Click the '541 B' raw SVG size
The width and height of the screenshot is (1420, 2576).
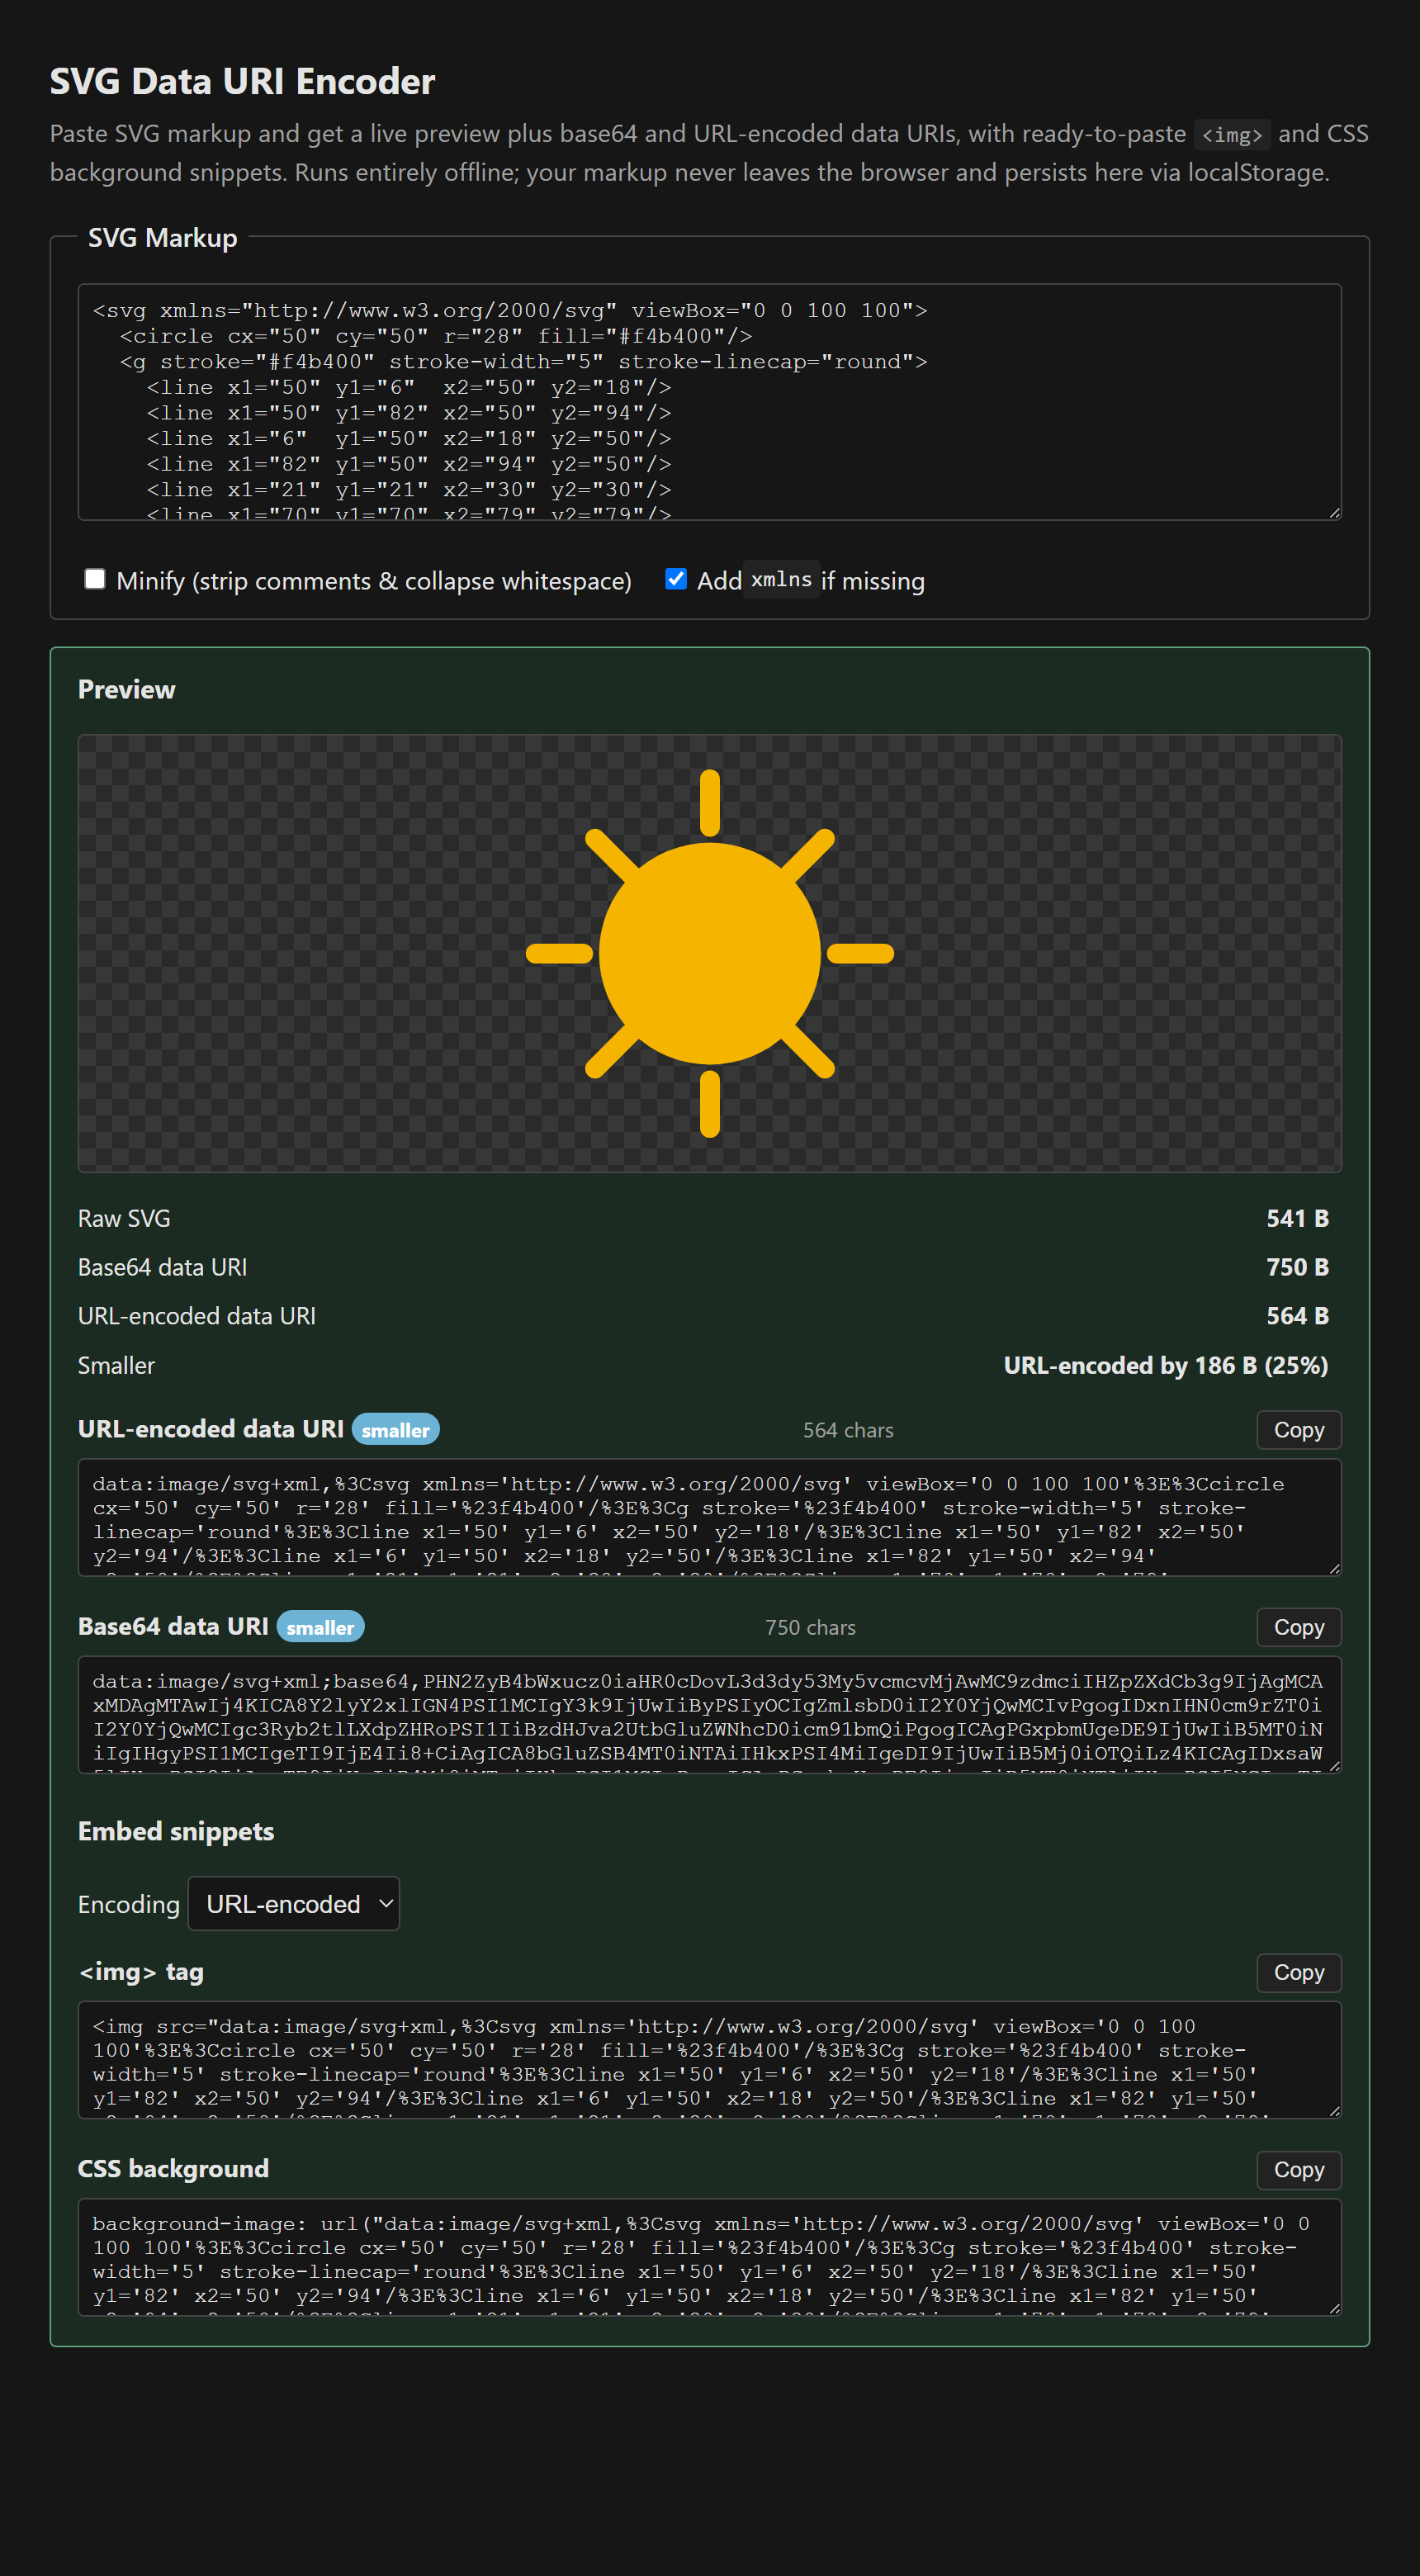tap(1297, 1218)
